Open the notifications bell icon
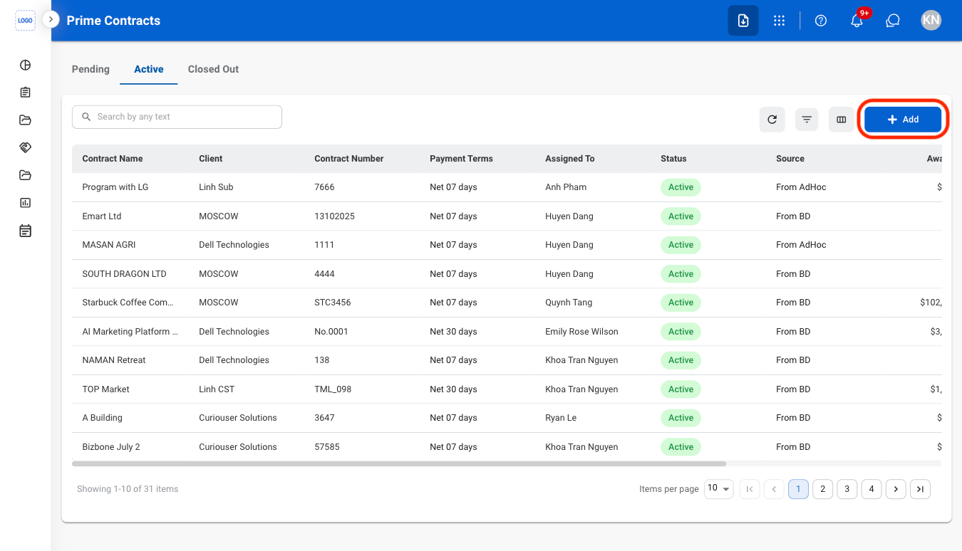This screenshot has height=551, width=962. tap(857, 21)
